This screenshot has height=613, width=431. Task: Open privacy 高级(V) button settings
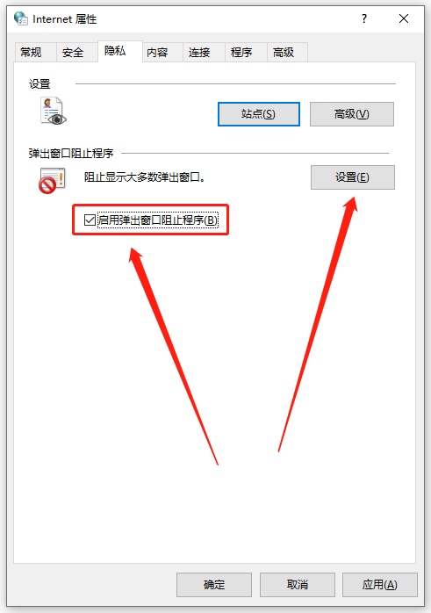point(352,114)
